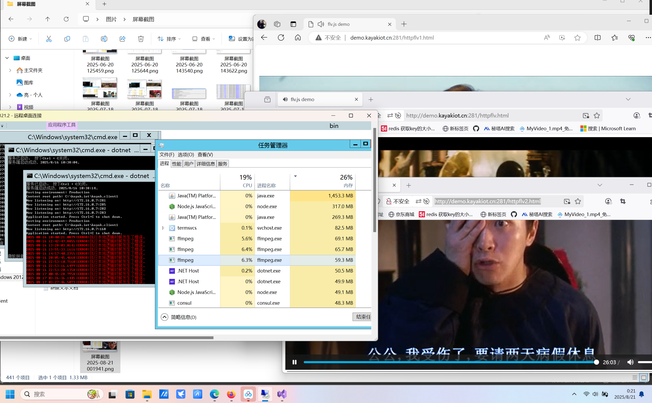Launch Firefox from the taskbar
Viewport: 652px width, 403px height.
point(231,394)
